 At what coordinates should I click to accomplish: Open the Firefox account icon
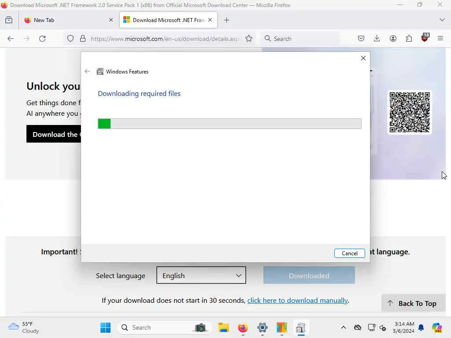pos(393,39)
